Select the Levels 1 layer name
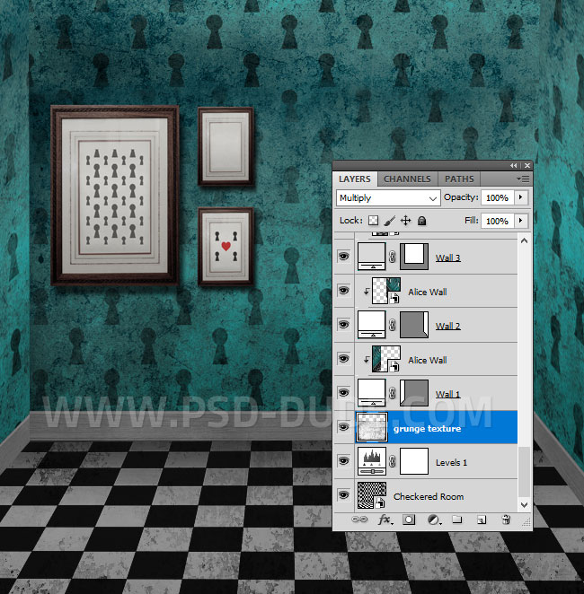This screenshot has width=584, height=594. (451, 462)
